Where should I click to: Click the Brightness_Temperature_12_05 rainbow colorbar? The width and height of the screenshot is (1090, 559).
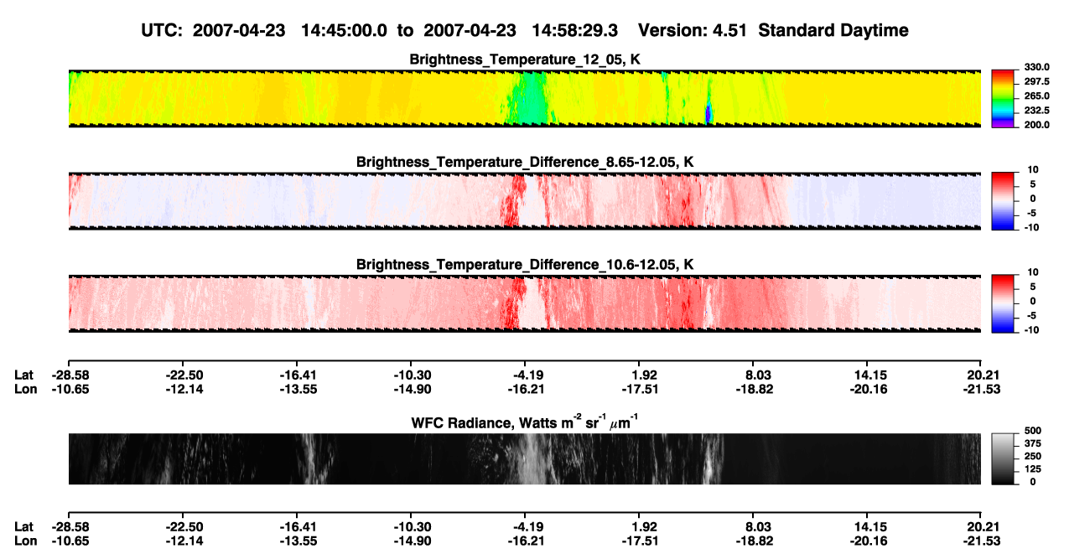point(1002,98)
